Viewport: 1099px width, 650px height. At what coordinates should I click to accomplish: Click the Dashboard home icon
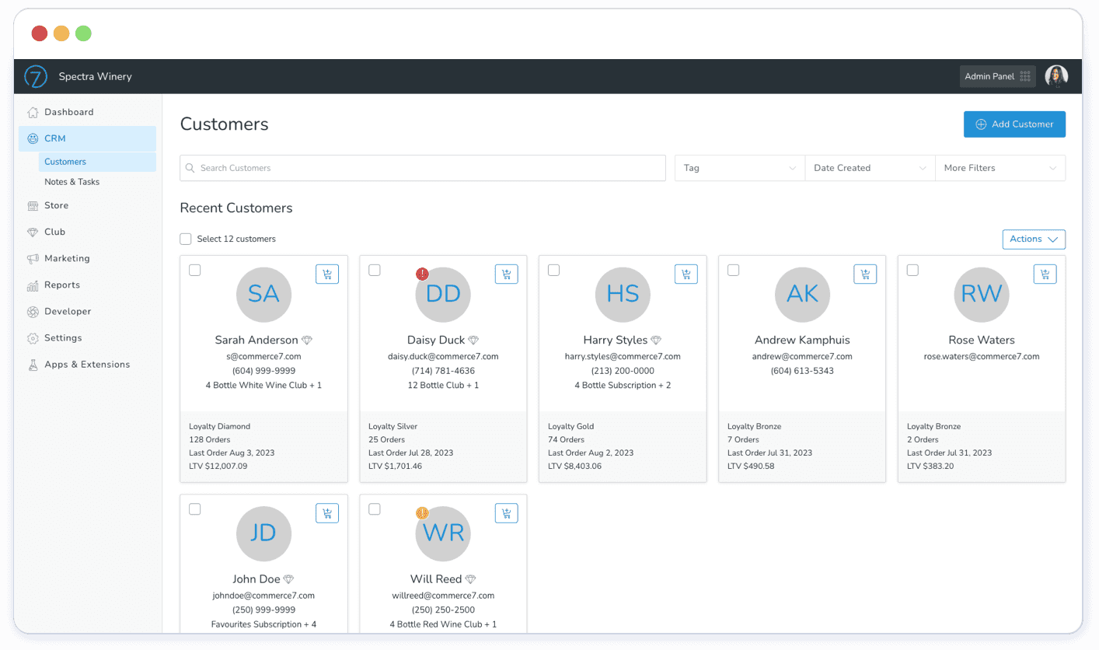coord(33,112)
